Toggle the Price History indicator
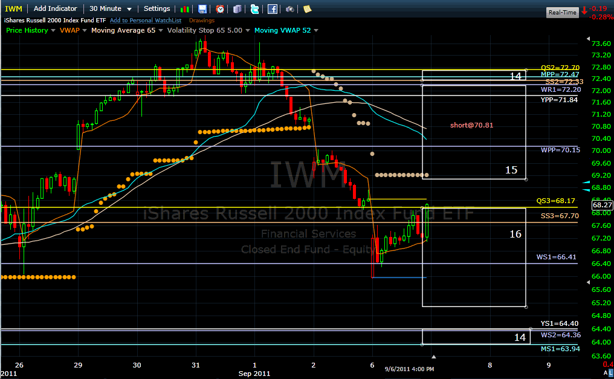This screenshot has height=379, width=614. pos(27,30)
